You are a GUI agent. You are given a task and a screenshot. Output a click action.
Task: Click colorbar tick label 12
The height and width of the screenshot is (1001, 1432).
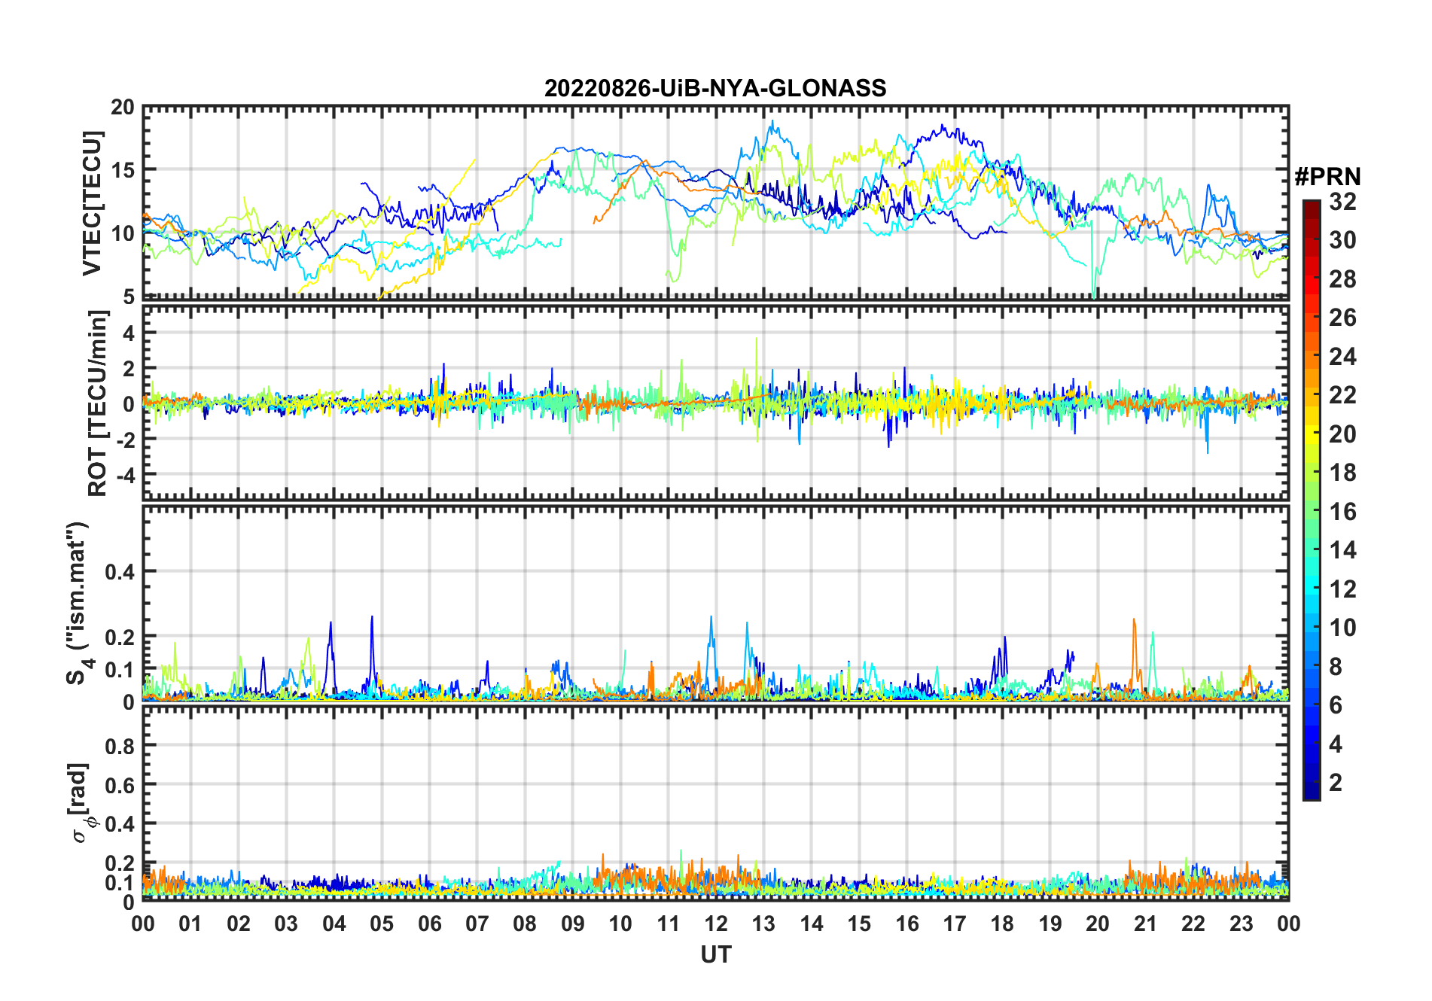[x=1342, y=589]
